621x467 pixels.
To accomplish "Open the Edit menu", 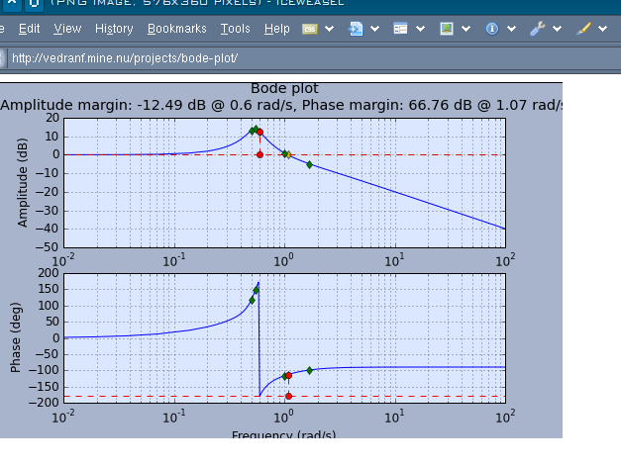I will click(x=30, y=29).
